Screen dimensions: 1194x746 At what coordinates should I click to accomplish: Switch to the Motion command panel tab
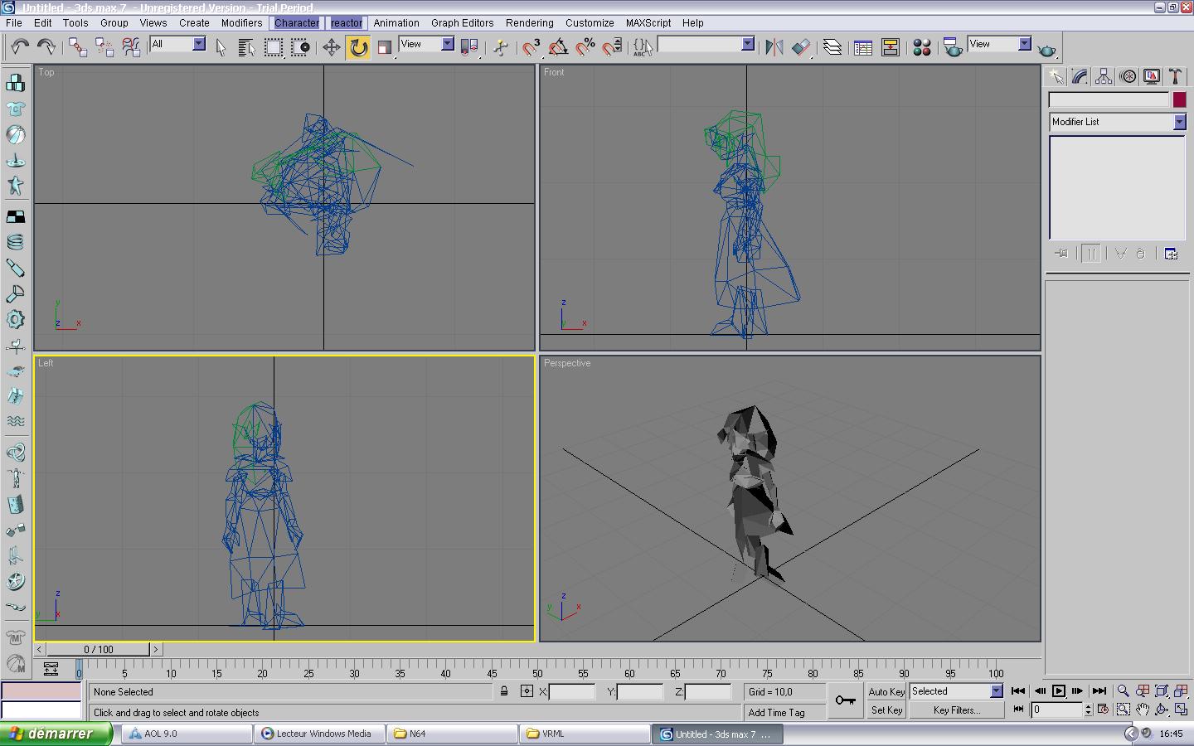1128,76
